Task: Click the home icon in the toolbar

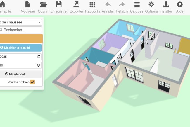Action: 3,4
